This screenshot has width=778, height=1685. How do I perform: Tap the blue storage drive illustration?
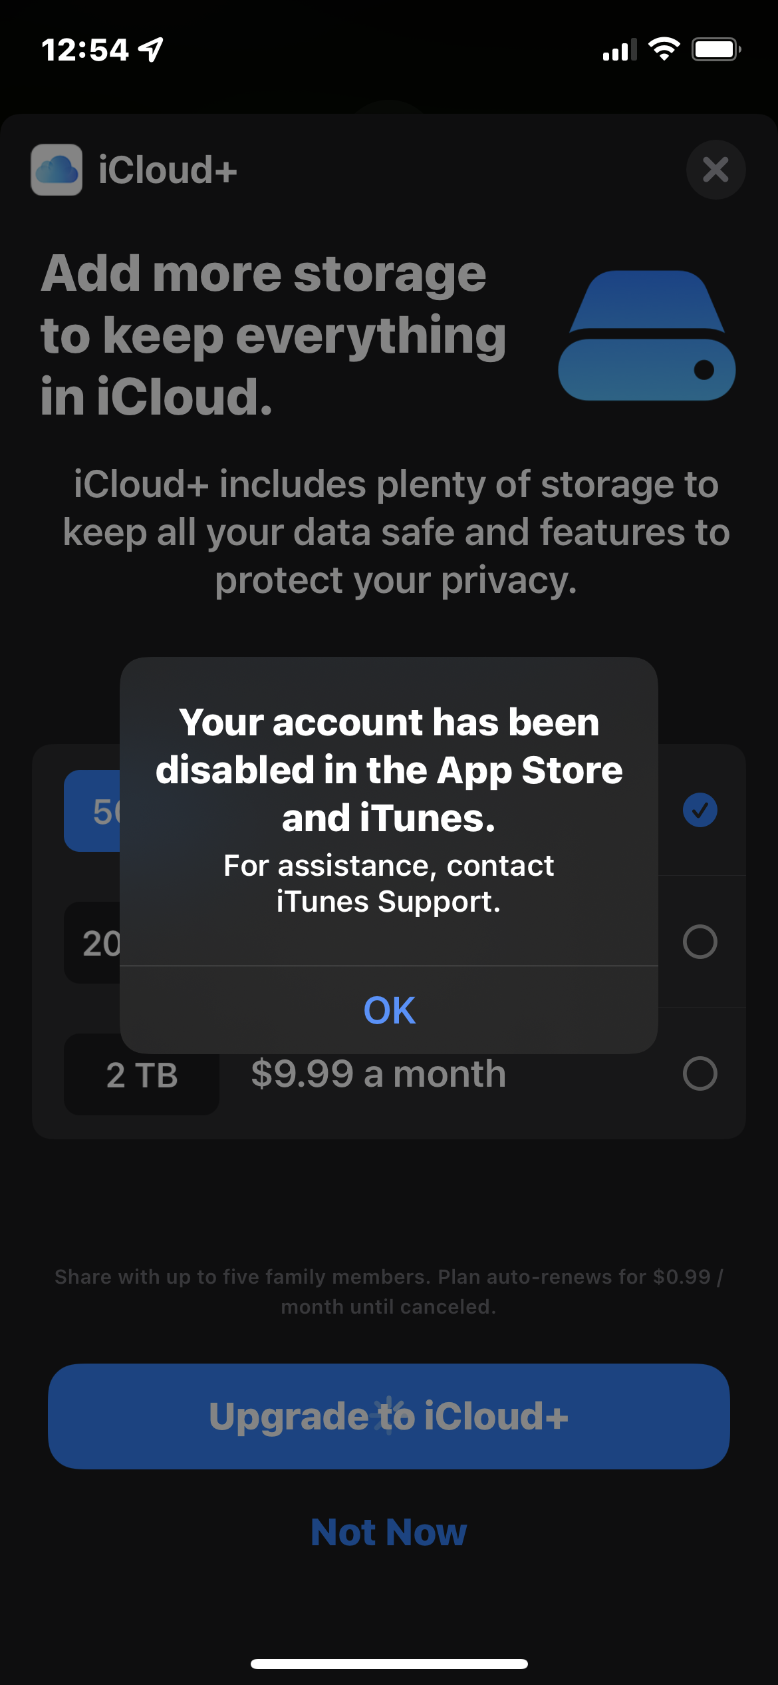pos(646,335)
